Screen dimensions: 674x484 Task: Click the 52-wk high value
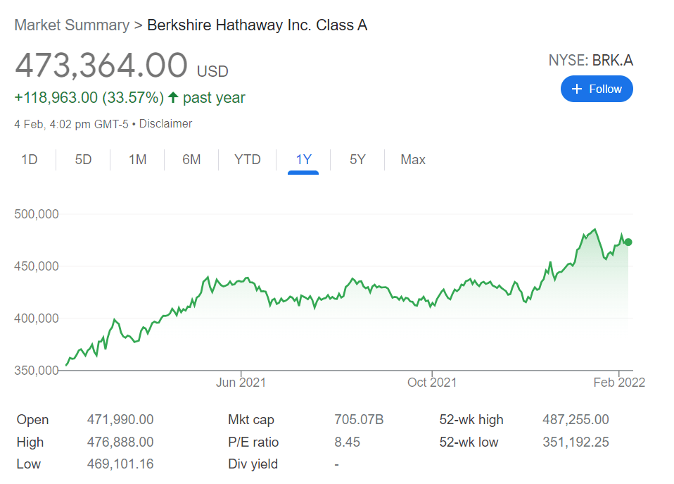(576, 420)
